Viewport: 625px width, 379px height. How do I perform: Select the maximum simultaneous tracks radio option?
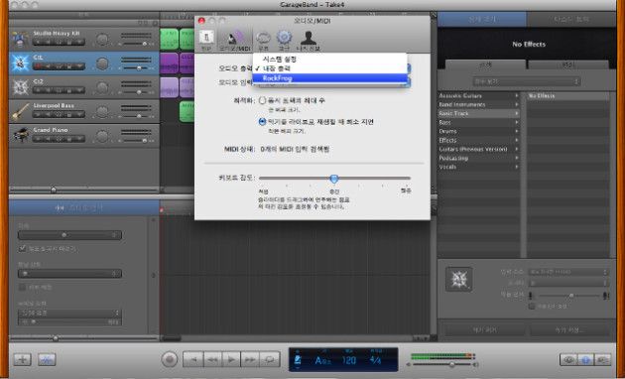(262, 100)
